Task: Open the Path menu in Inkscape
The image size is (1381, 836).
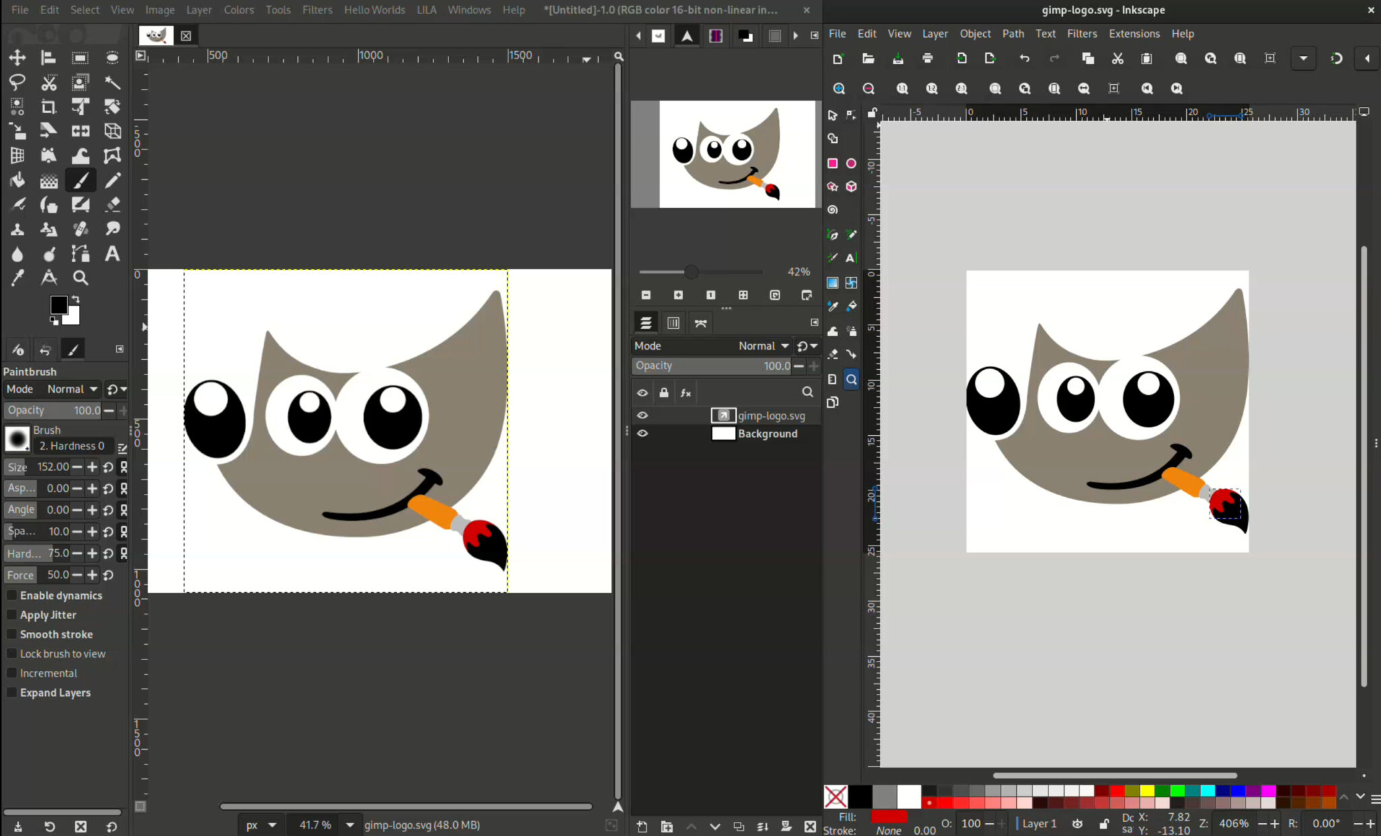Action: (1013, 33)
